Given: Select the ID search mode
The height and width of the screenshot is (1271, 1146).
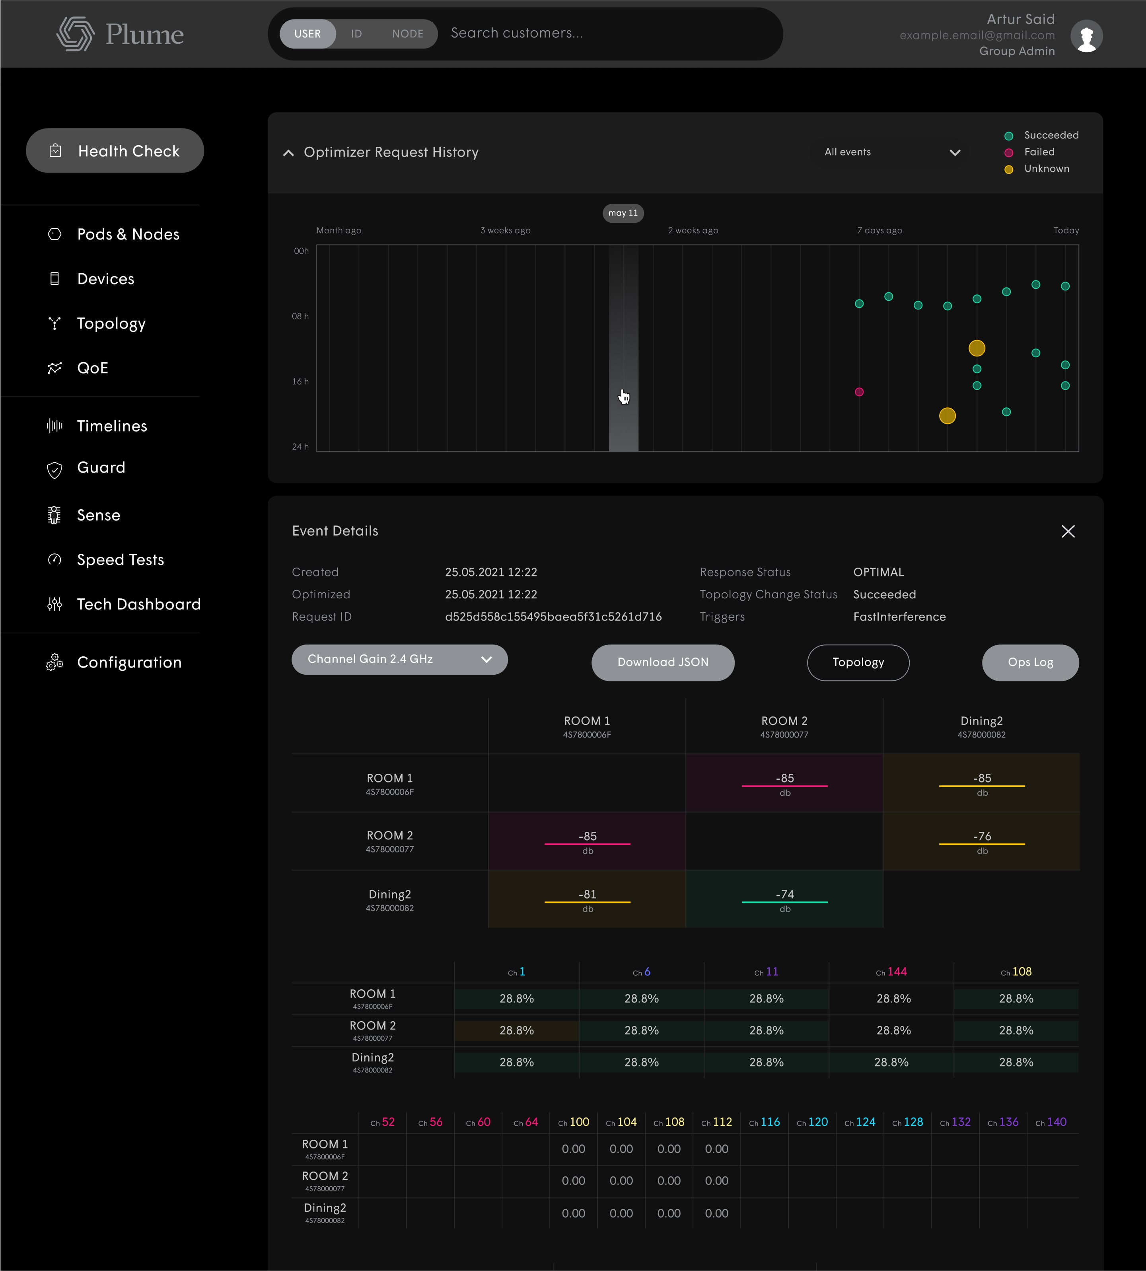Looking at the screenshot, I should click(356, 34).
